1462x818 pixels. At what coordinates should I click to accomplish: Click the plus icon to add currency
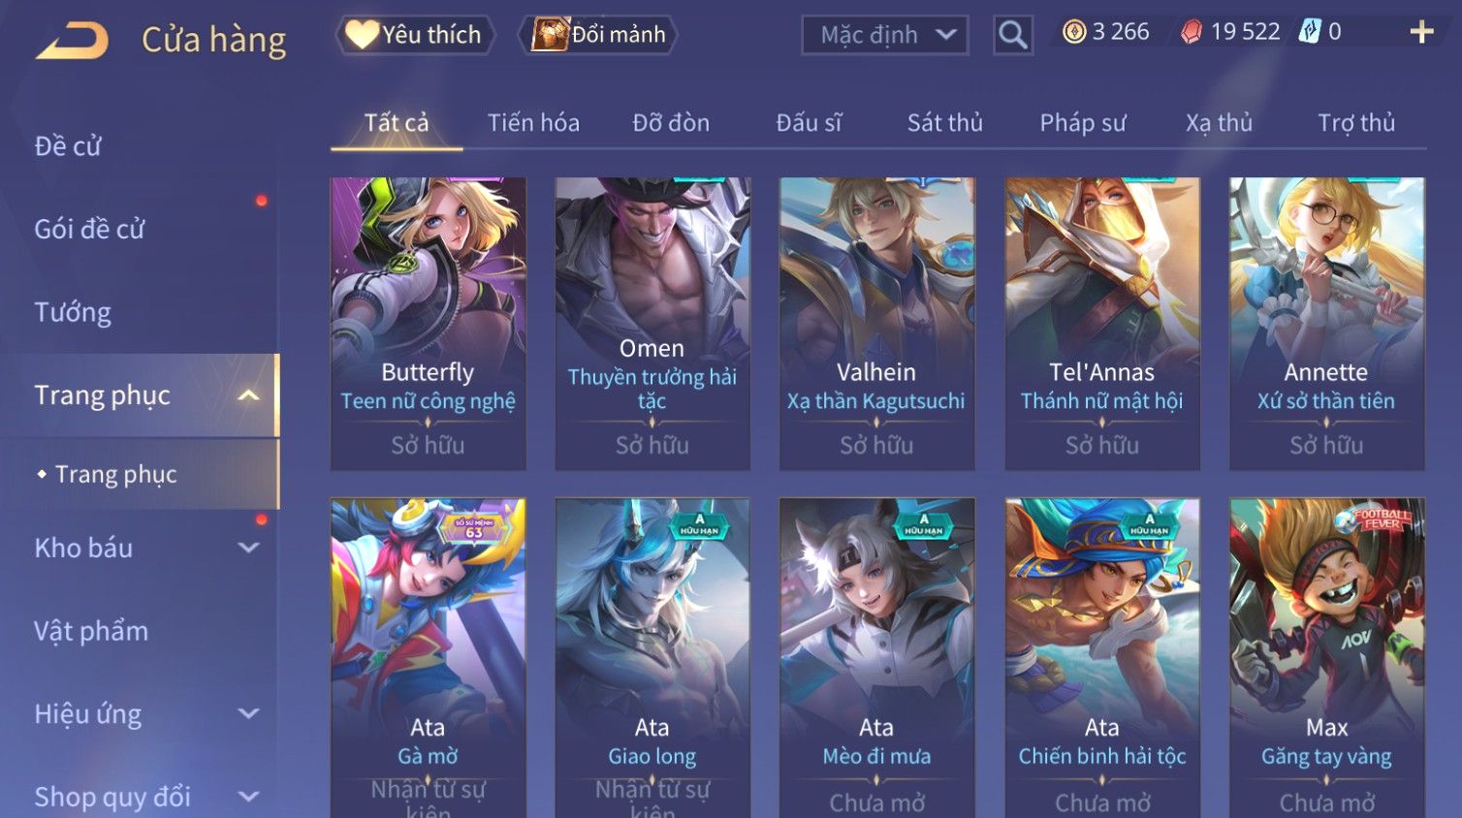pos(1421,32)
